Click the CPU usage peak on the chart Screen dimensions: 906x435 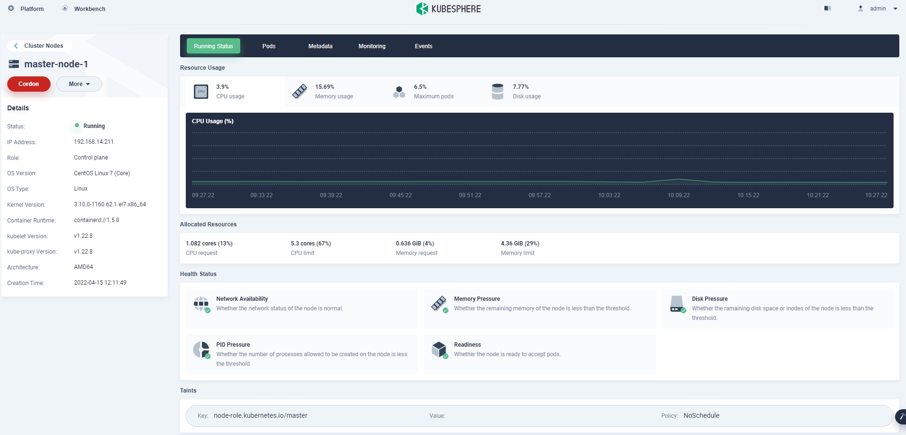(x=679, y=180)
